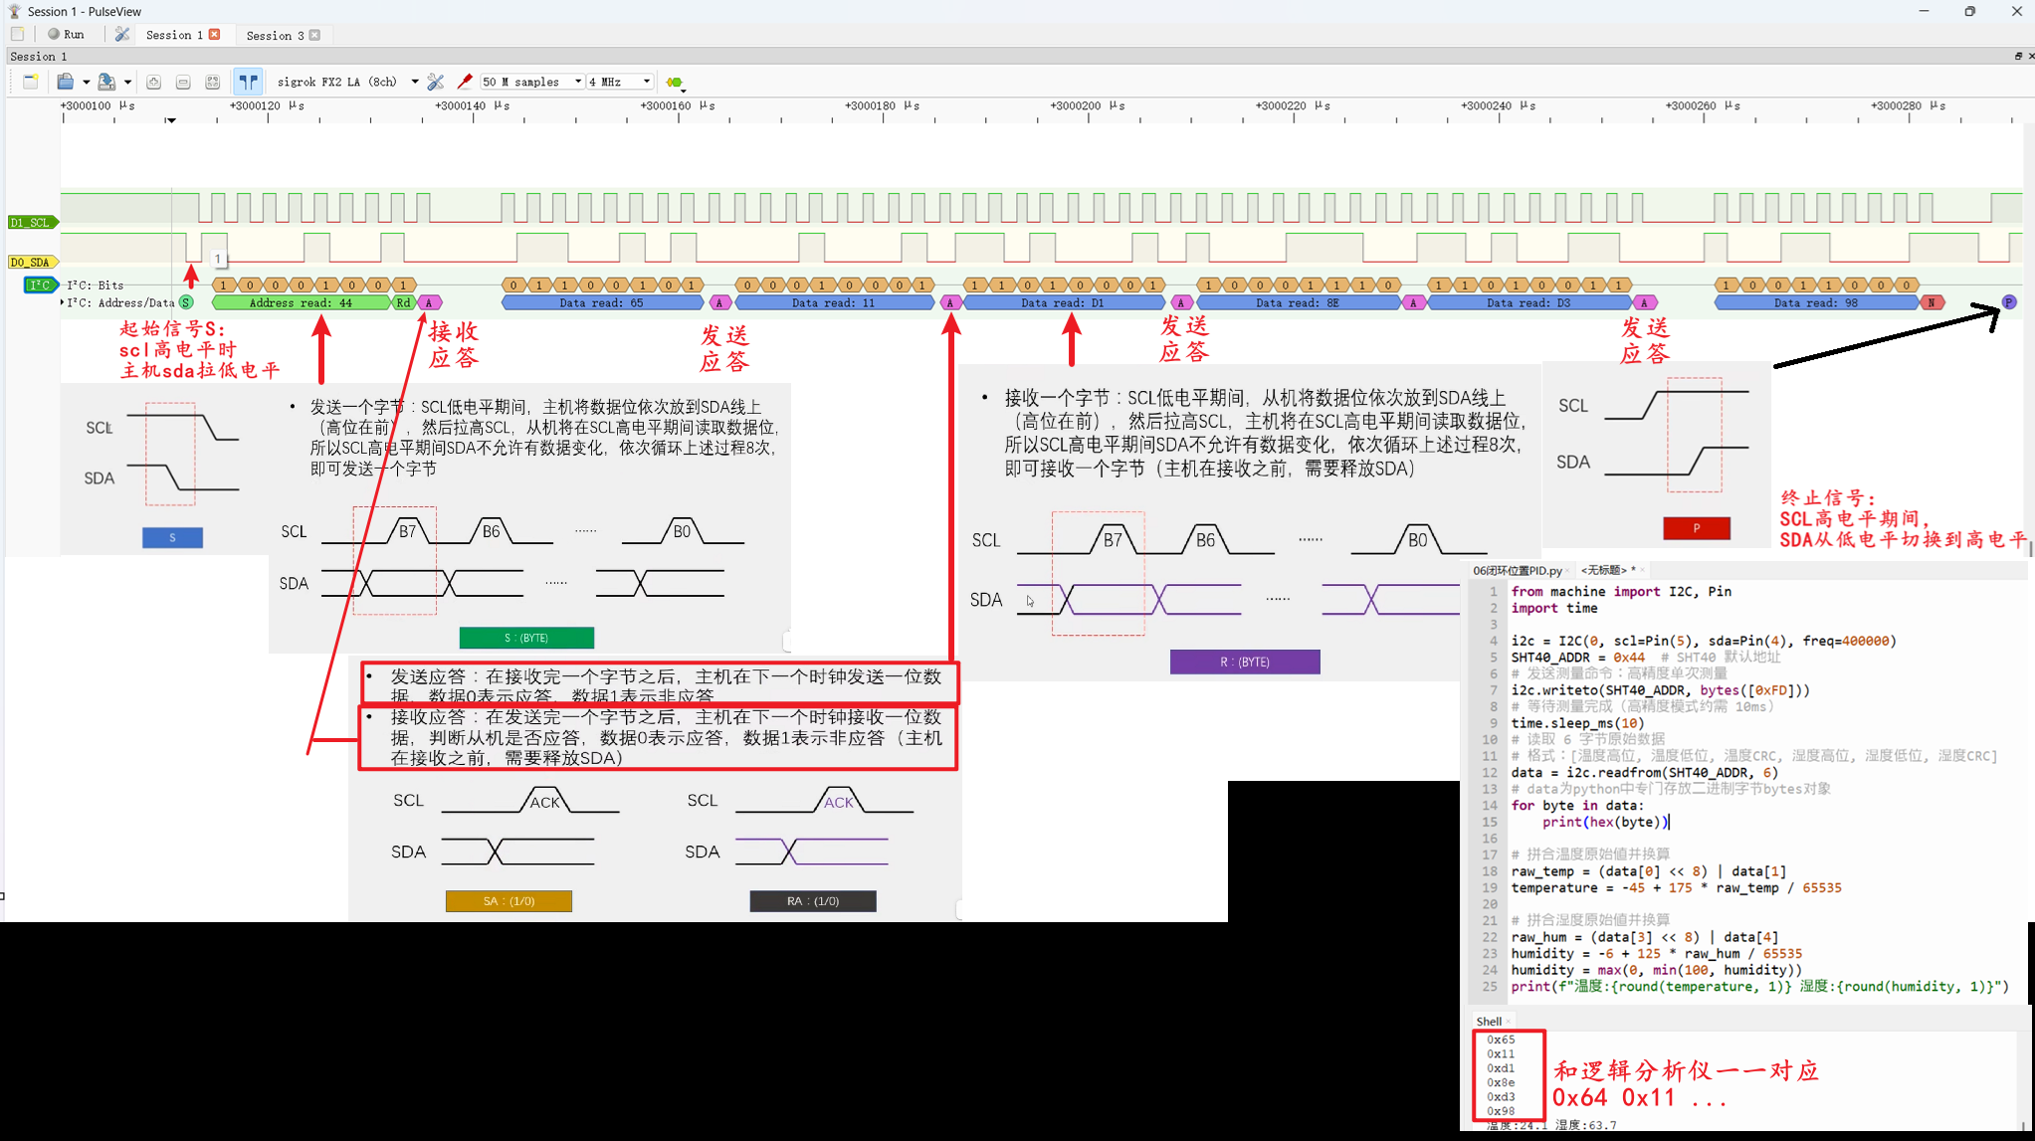
Task: Click the green I²C decoder label
Action: [x=40, y=285]
